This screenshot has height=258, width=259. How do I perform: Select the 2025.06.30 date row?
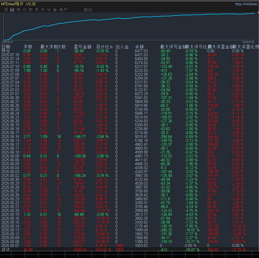[10, 98]
